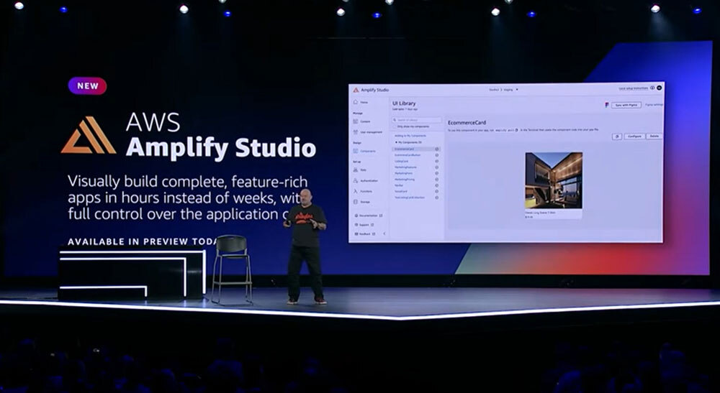720x393 pixels.
Task: Collapse the left sidebar with chevron
Action: pos(384,234)
